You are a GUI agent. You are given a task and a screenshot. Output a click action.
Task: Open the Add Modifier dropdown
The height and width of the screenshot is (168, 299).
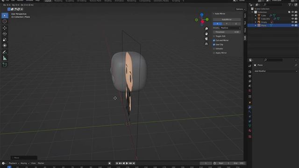click(x=276, y=71)
